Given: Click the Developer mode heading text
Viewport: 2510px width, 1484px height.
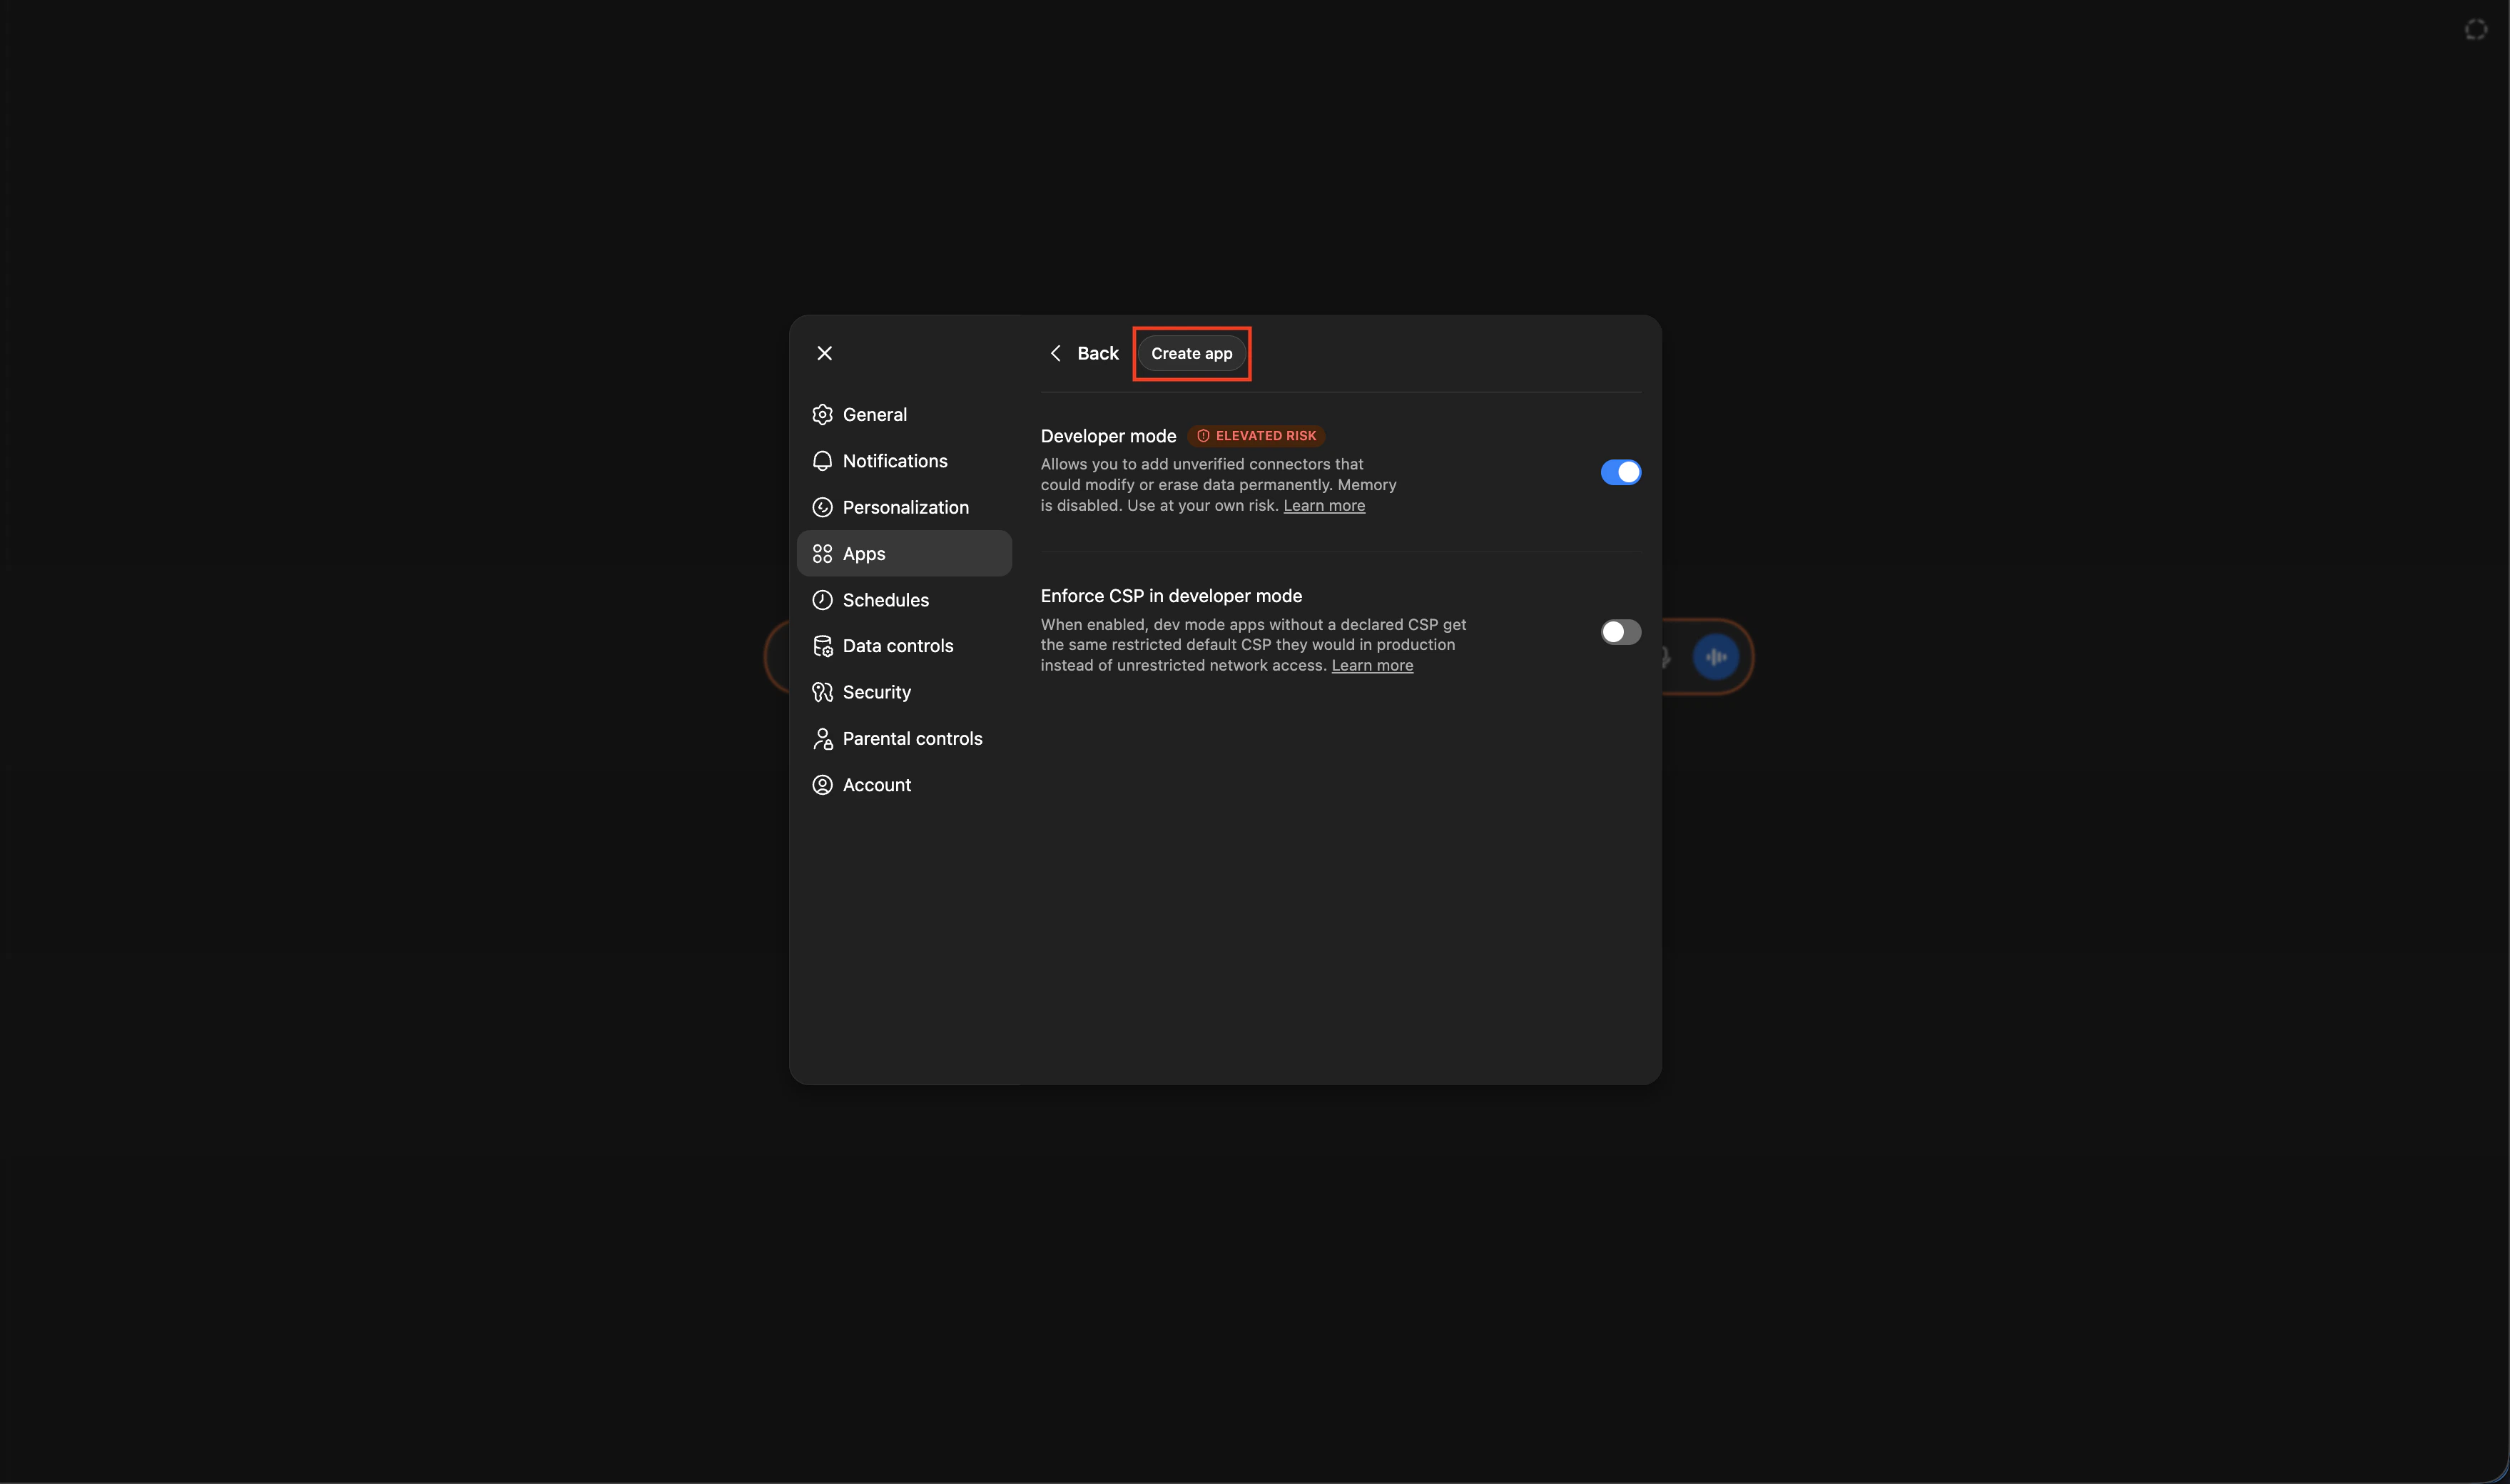Looking at the screenshot, I should click(x=1108, y=436).
